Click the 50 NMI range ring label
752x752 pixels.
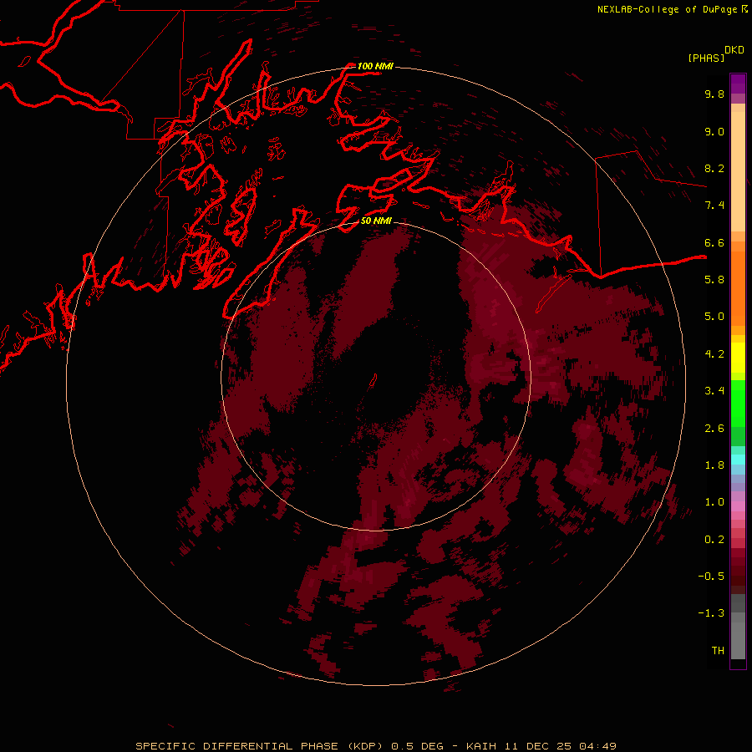[x=376, y=221]
